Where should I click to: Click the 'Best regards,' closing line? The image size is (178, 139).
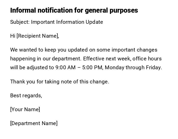(26, 96)
